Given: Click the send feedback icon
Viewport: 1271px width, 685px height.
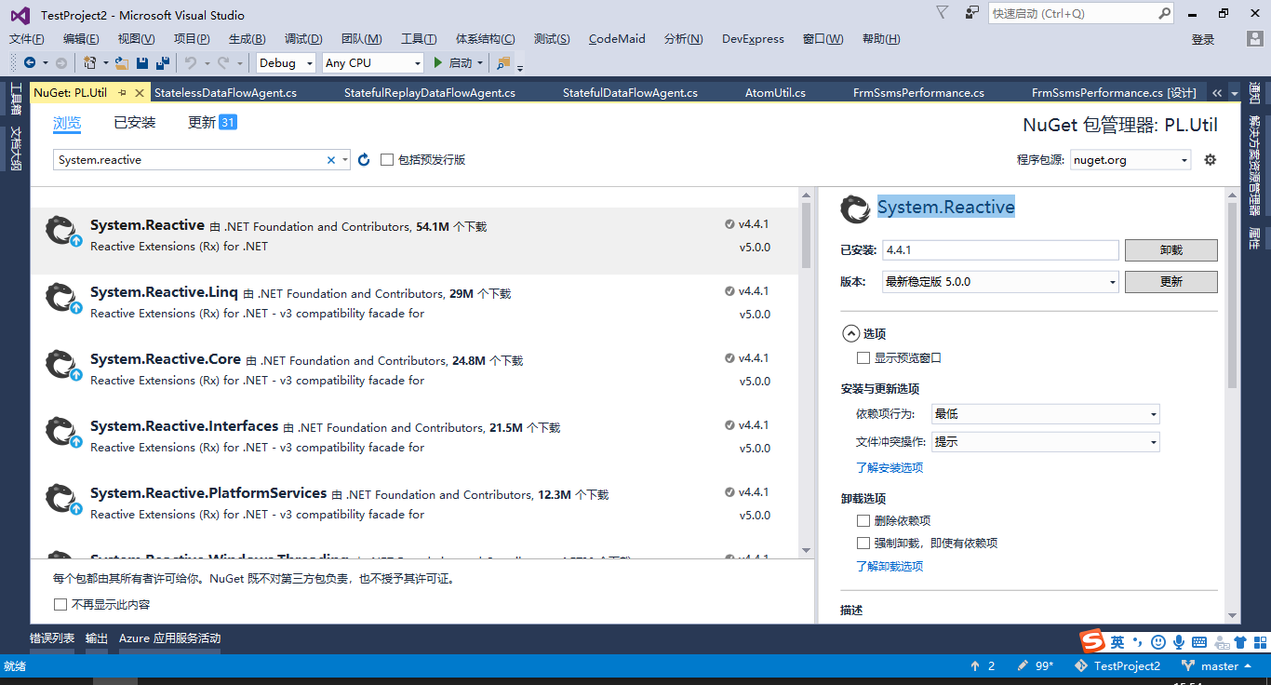Looking at the screenshot, I should 972,13.
